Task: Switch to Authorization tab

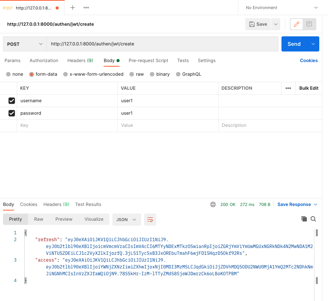Action: [x=44, y=61]
